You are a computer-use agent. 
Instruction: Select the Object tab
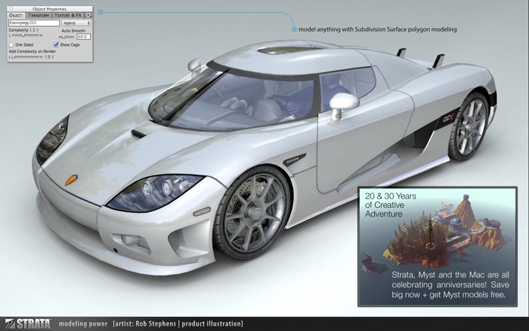tap(16, 15)
